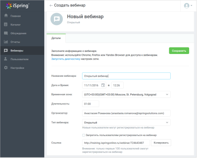Focus the Название вебинара input field
This screenshot has height=158, width=197.
[126, 76]
